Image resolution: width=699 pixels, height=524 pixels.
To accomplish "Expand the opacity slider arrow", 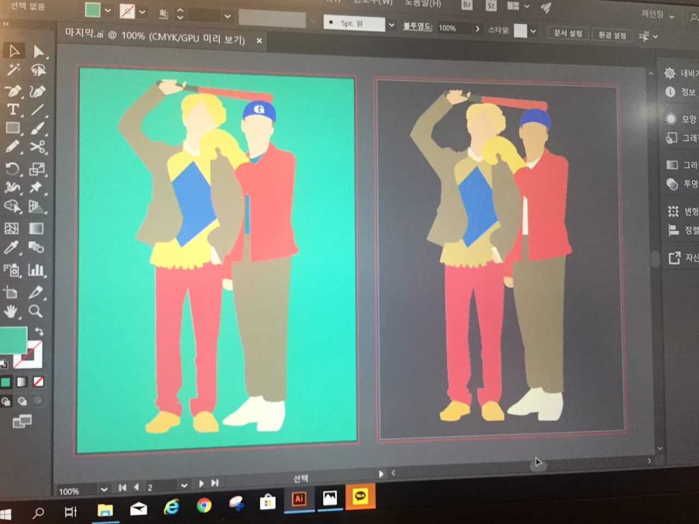I will [x=478, y=28].
